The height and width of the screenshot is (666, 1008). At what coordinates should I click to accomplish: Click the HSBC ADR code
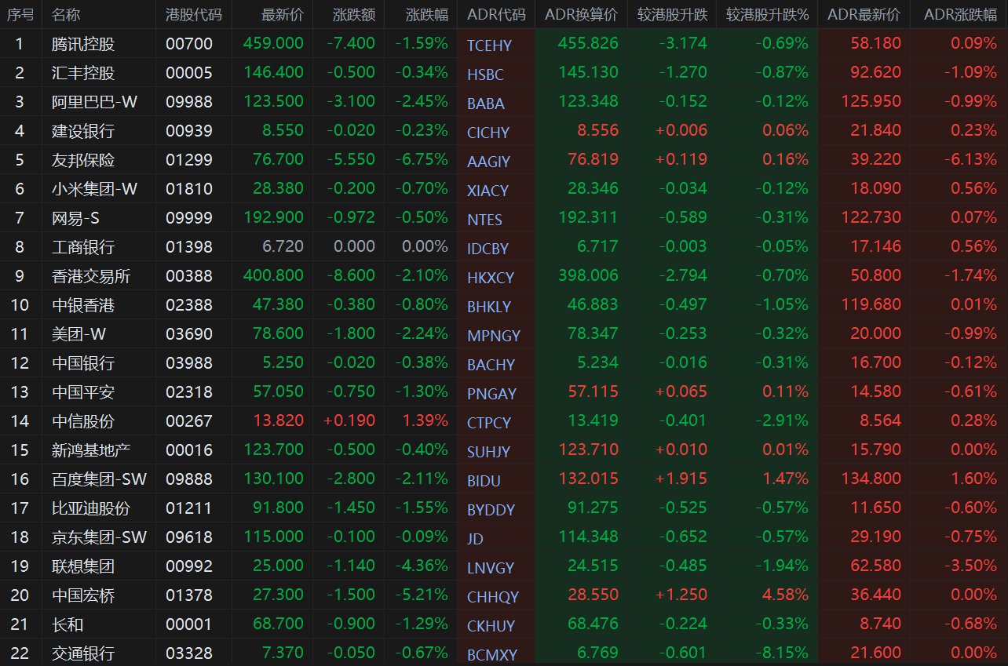(x=485, y=75)
